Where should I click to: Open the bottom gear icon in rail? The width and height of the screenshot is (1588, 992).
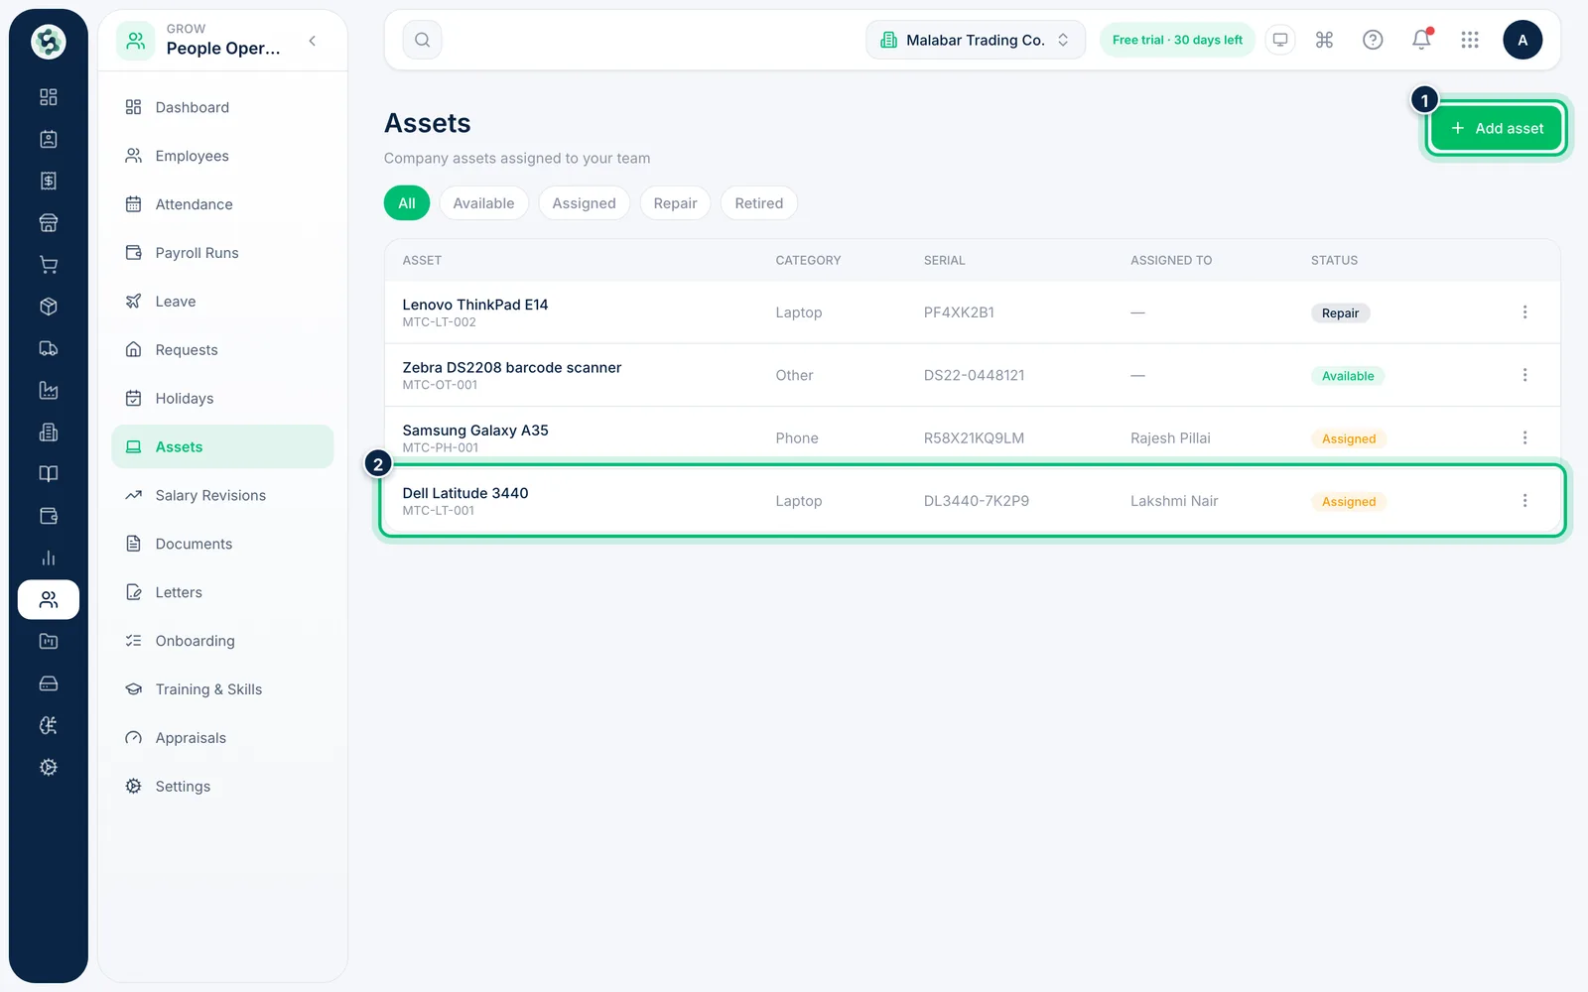click(48, 767)
